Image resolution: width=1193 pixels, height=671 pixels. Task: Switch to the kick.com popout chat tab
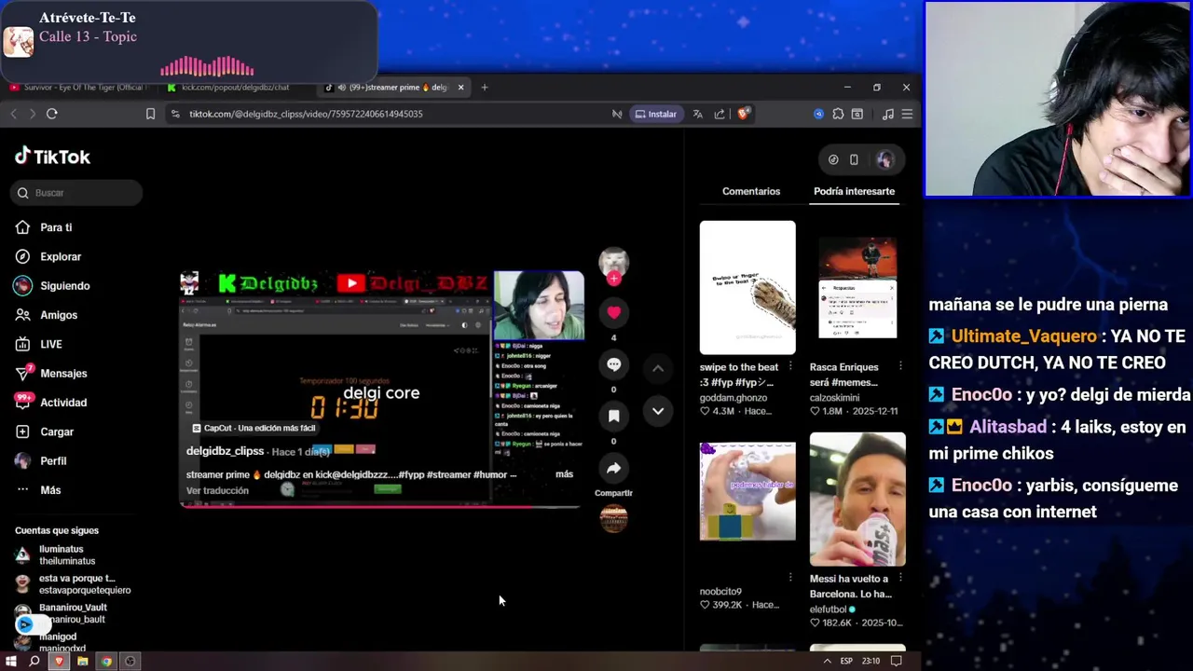tap(233, 87)
